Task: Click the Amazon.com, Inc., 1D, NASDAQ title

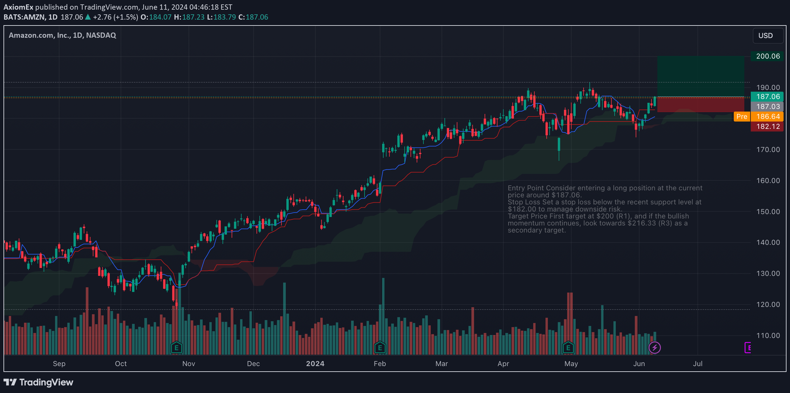Action: pos(62,35)
